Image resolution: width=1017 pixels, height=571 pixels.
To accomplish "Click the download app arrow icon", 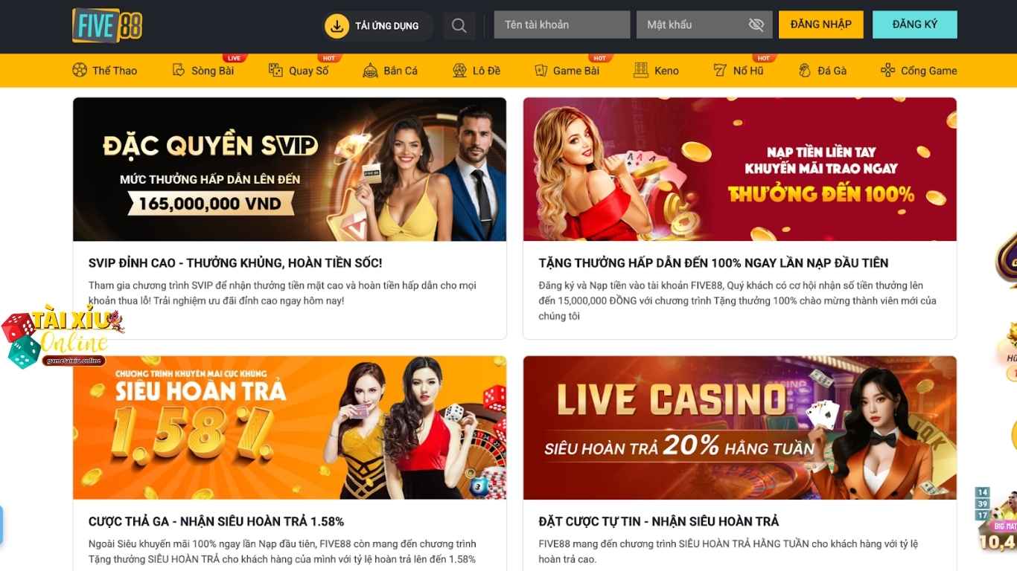I will tap(337, 26).
